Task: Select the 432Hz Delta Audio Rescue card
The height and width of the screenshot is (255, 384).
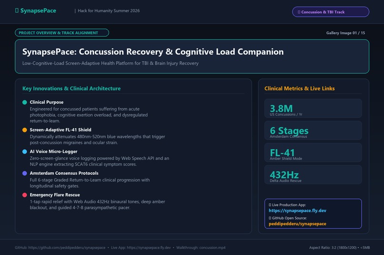Action: [313, 175]
